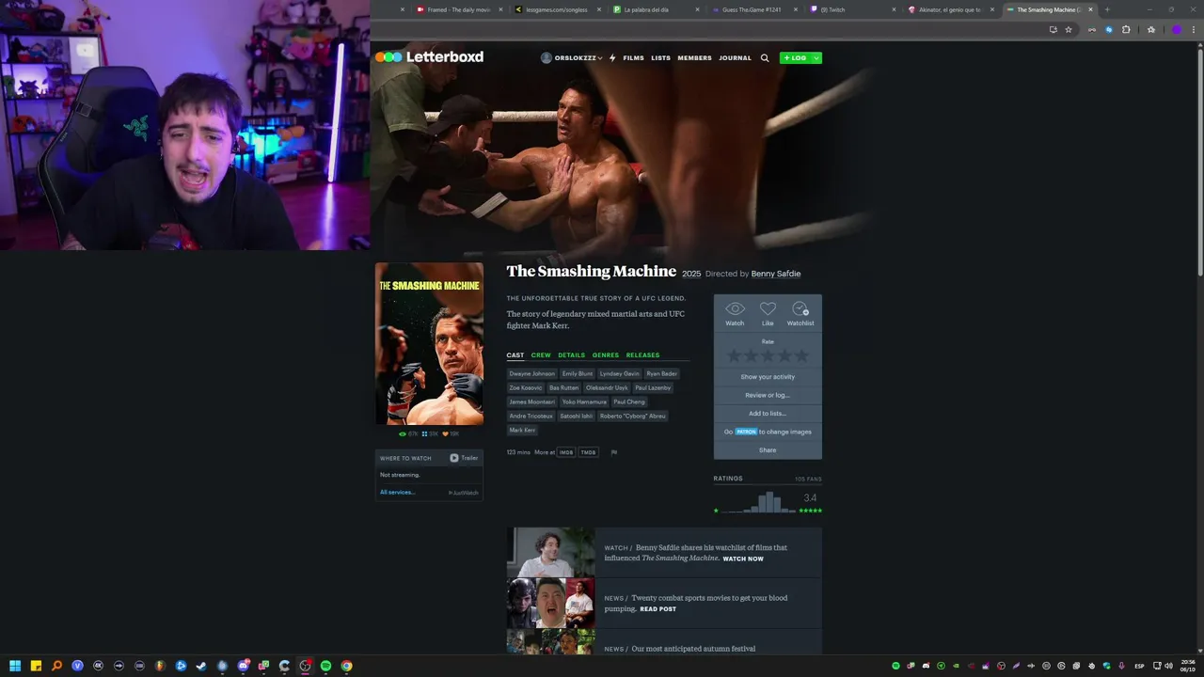Image resolution: width=1204 pixels, height=677 pixels.
Task: Open Chrome extensions puzzle icon
Action: pos(1126,29)
